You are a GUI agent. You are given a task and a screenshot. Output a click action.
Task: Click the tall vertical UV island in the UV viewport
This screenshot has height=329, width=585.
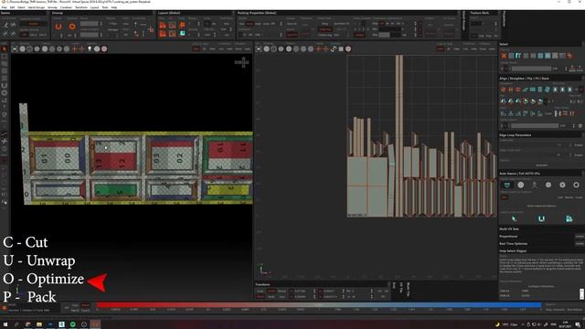point(399,136)
